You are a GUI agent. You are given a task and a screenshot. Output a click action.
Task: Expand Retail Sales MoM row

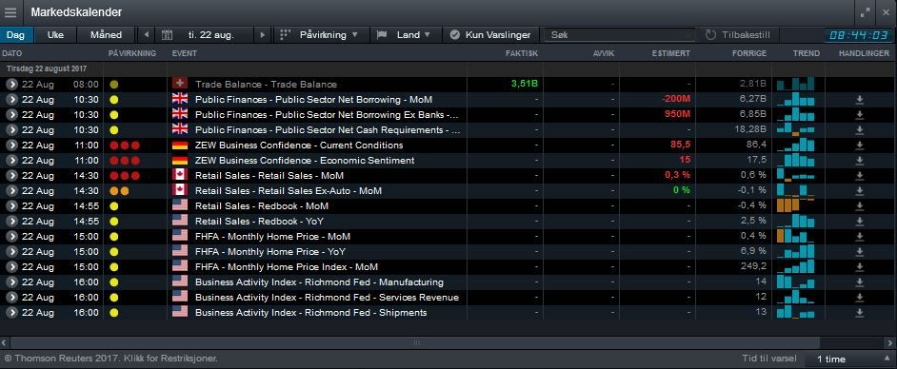click(x=12, y=175)
